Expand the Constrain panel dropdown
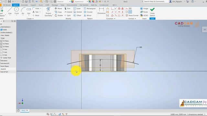Image resolution: width=207 pixels, height=116 pixels. [111, 19]
